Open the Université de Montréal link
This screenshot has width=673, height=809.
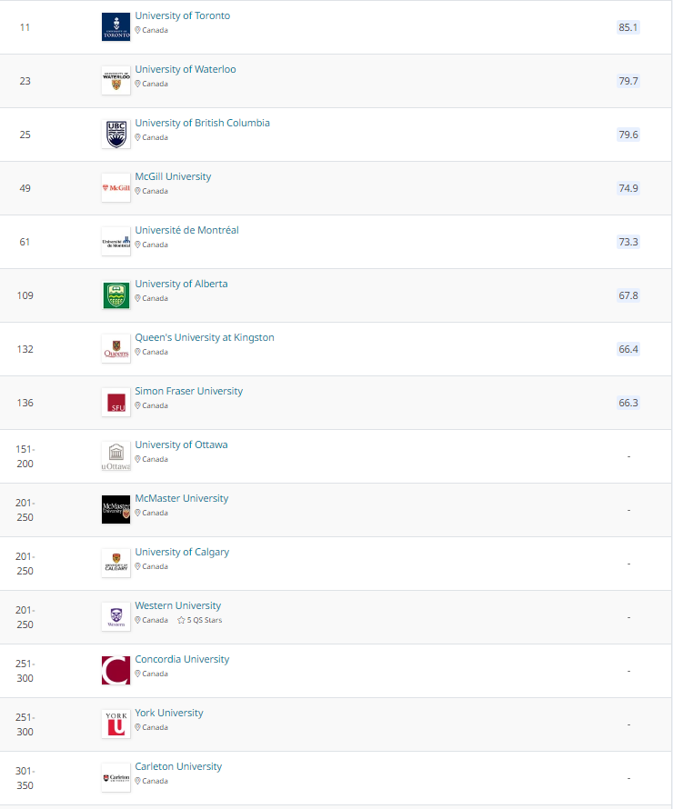pyautogui.click(x=186, y=230)
